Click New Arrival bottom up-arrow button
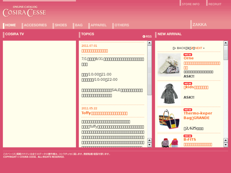 [x=226, y=140]
